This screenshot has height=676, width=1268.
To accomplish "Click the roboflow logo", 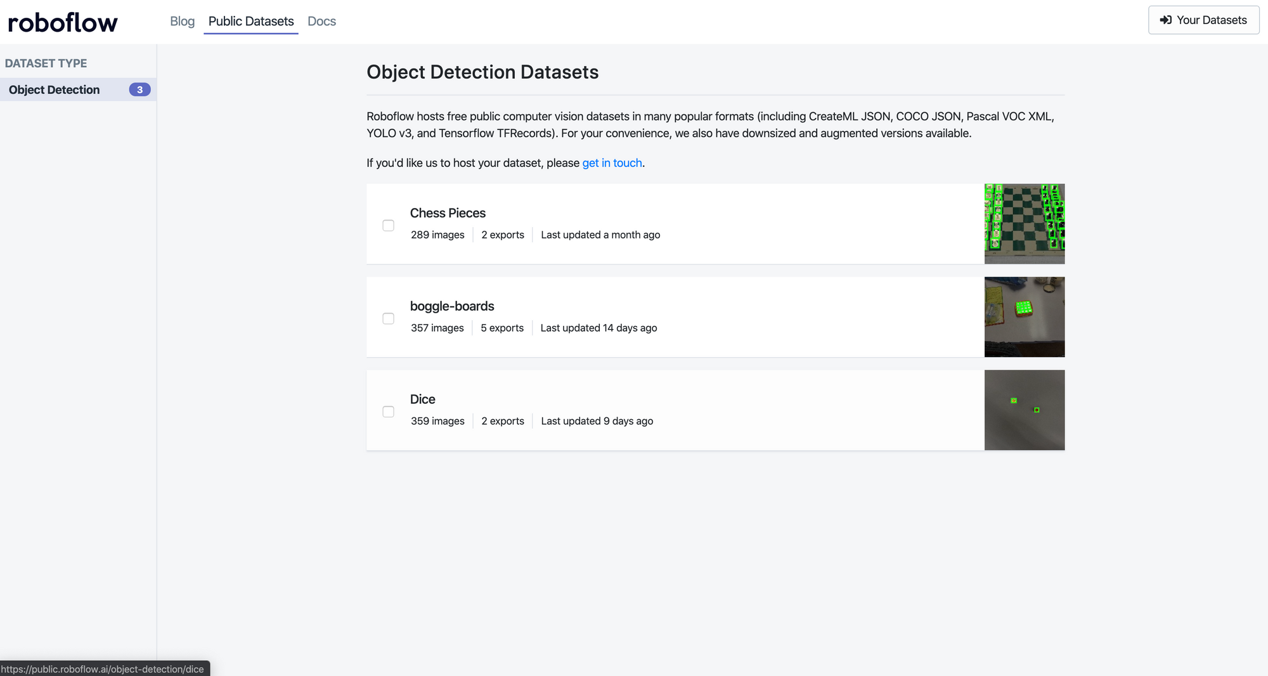I will 61,21.
